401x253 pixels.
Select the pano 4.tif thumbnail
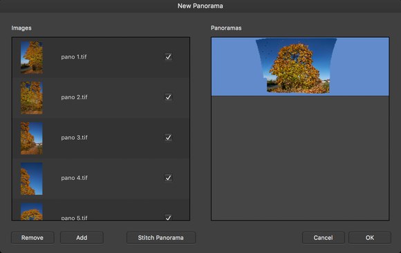(x=32, y=179)
